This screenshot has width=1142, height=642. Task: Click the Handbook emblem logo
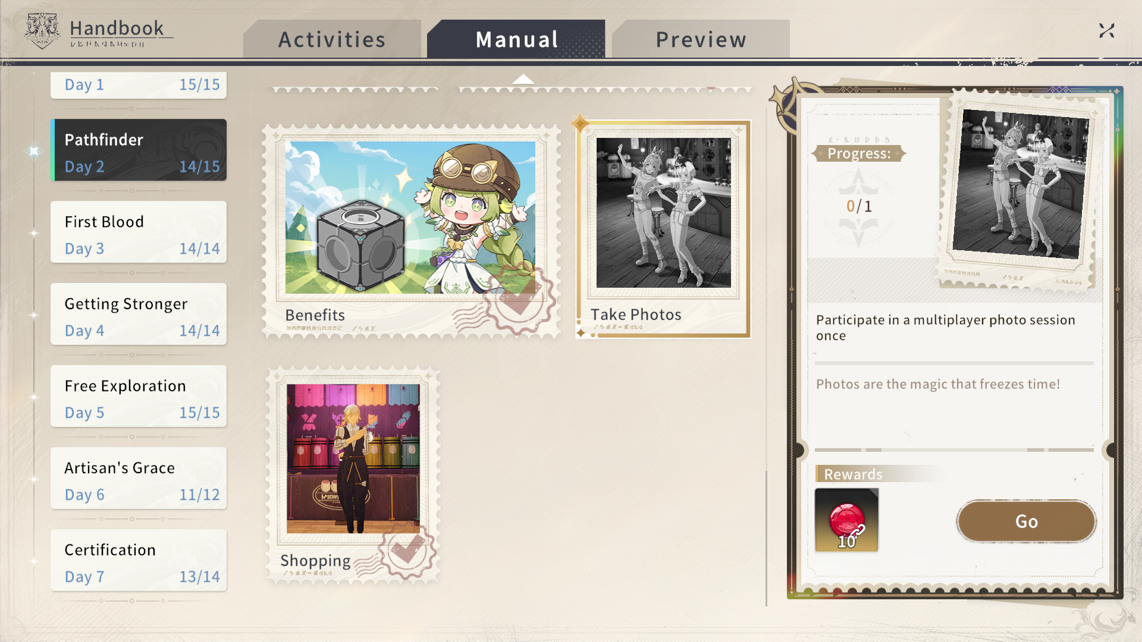click(42, 31)
